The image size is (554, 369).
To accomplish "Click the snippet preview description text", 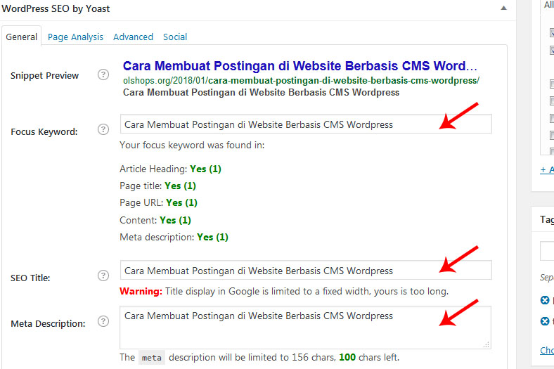I will point(261,93).
